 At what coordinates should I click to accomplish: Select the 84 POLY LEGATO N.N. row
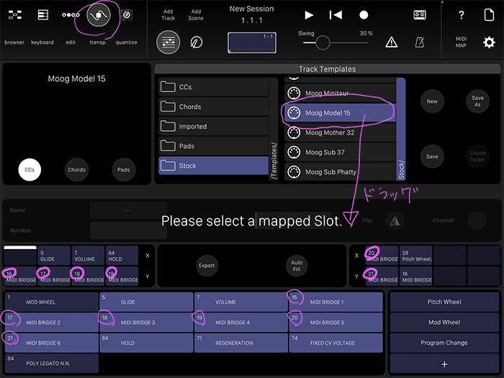point(51,363)
